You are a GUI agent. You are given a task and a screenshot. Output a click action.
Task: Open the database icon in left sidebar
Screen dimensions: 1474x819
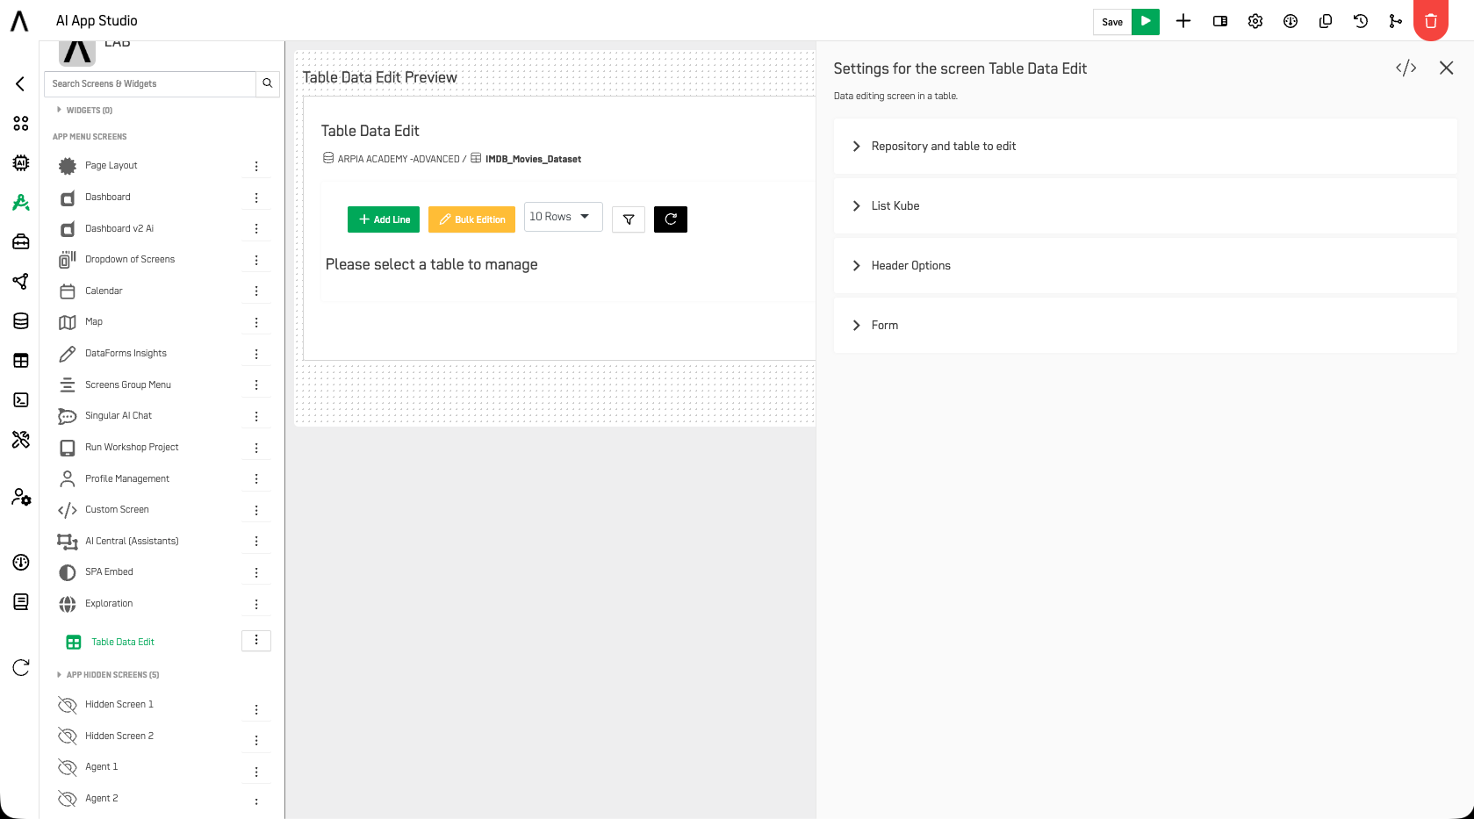[x=21, y=321]
